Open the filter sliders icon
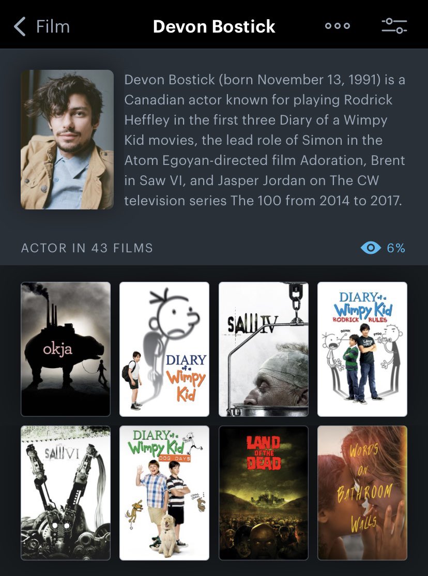 [x=394, y=26]
